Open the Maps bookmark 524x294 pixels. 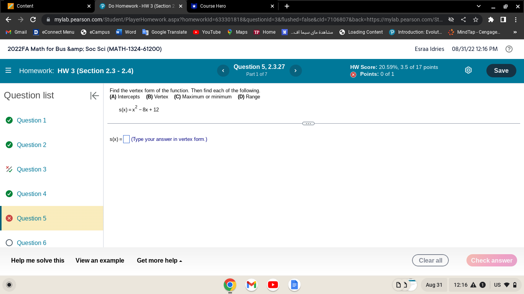click(x=238, y=32)
